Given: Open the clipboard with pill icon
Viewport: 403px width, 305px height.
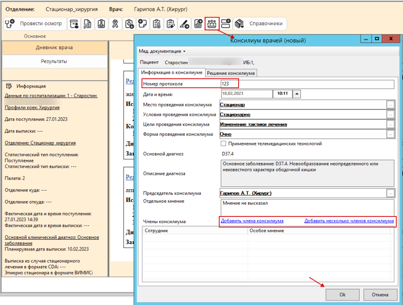Looking at the screenshot, I should pyautogui.click(x=171, y=24).
